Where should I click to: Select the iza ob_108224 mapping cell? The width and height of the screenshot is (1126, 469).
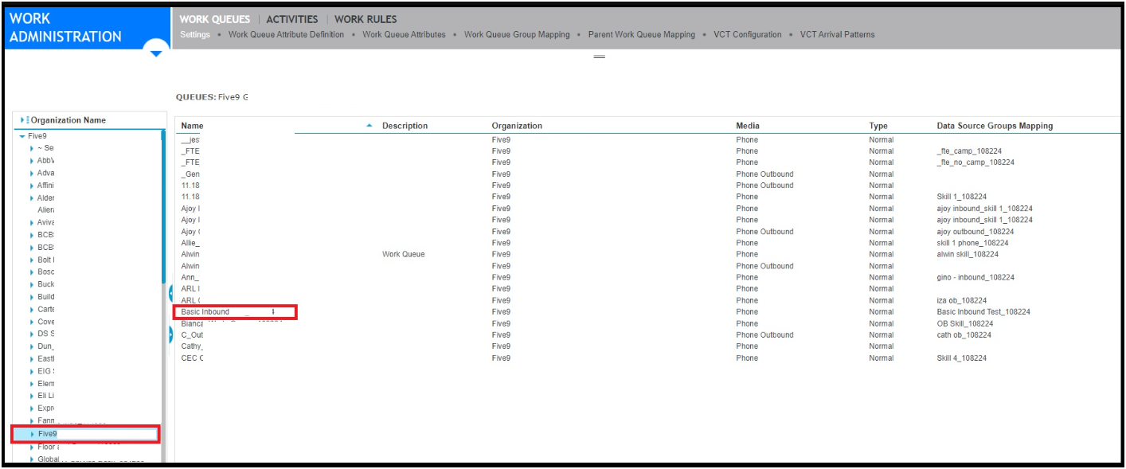962,301
